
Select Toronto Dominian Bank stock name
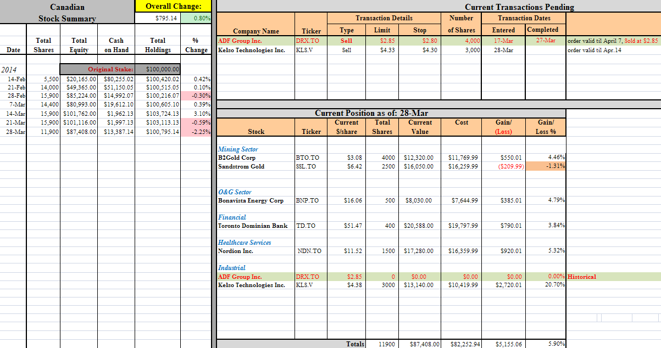[x=253, y=226]
